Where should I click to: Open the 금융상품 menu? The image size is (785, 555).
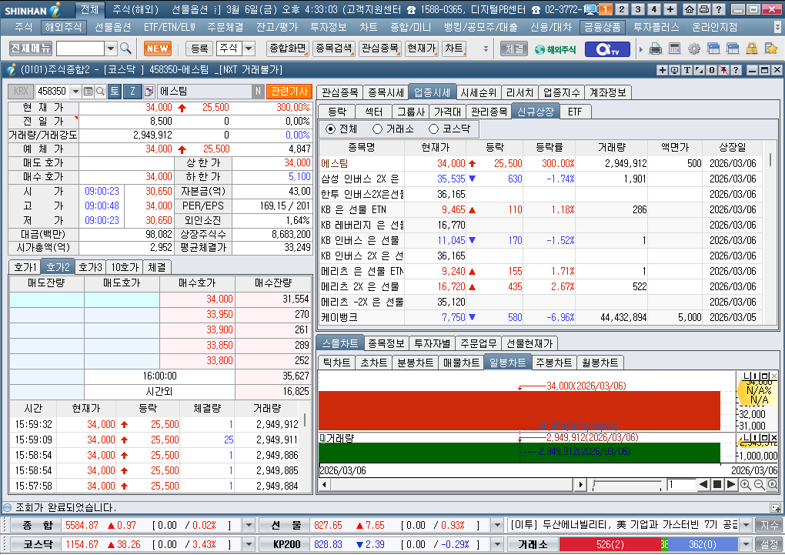click(x=603, y=27)
